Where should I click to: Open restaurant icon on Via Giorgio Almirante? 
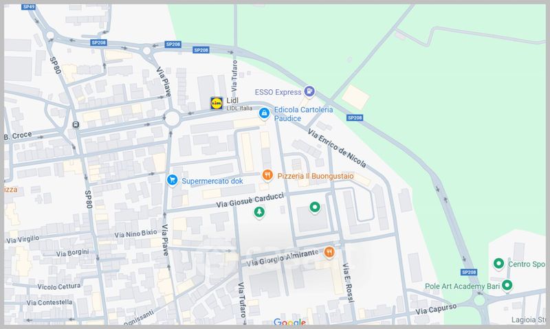tap(329, 252)
